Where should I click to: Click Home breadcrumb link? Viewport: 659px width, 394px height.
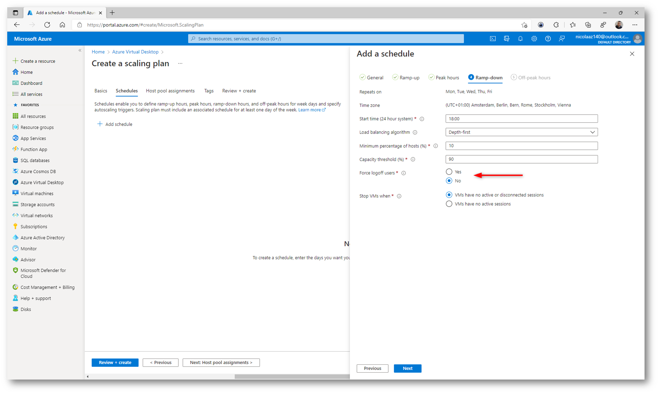tap(98, 52)
